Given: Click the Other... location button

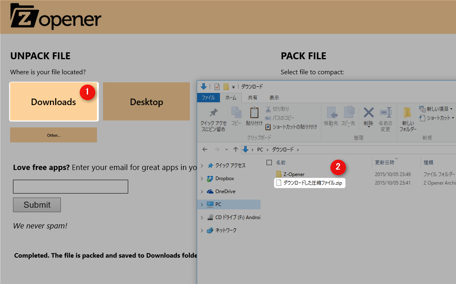Looking at the screenshot, I should [54, 135].
